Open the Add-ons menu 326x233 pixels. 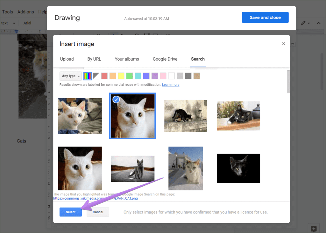26,12
